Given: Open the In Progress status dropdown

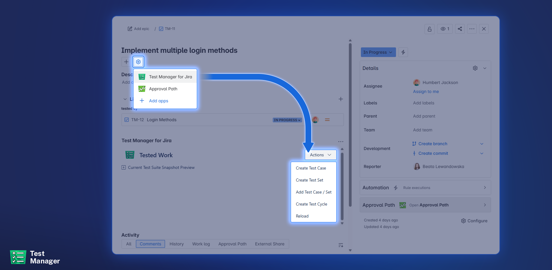Looking at the screenshot, I should (x=378, y=52).
